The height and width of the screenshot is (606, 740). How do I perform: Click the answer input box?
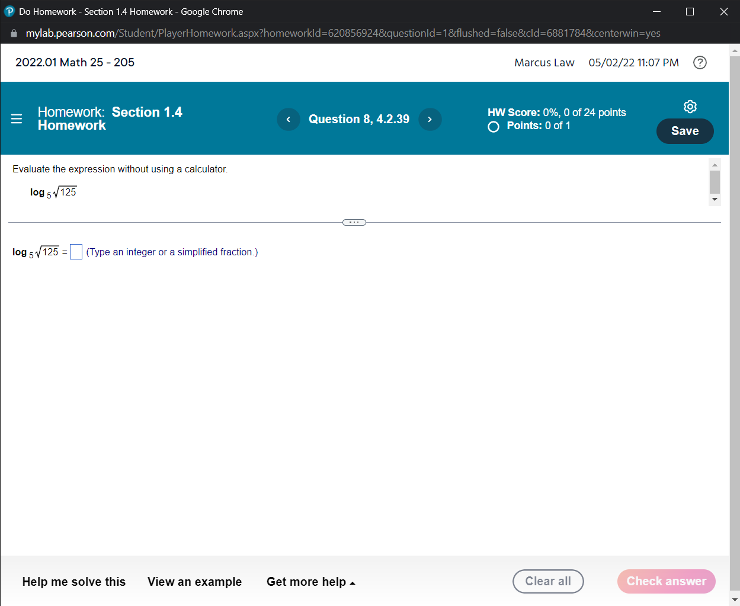point(76,252)
